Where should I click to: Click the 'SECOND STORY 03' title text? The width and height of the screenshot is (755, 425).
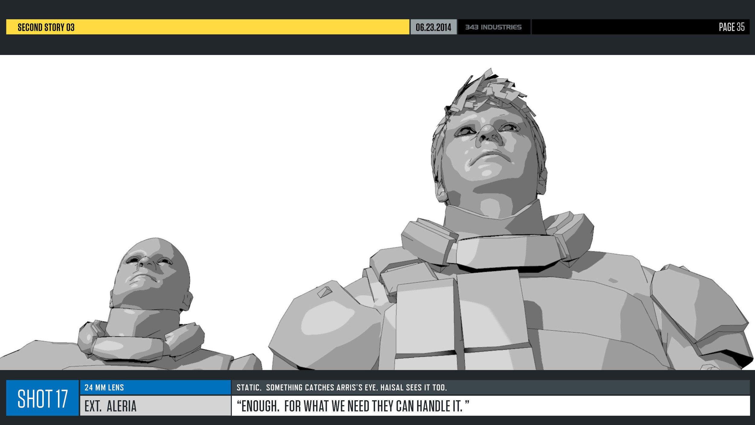pos(46,27)
